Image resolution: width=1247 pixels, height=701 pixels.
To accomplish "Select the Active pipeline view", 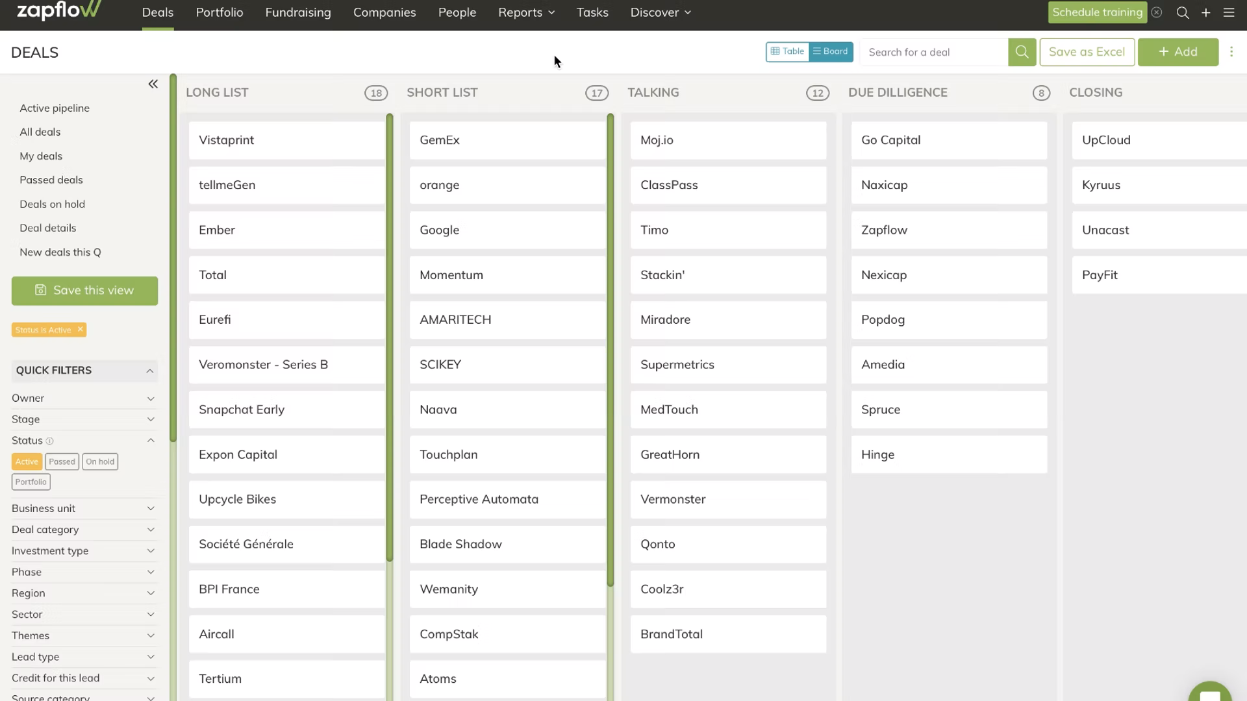I will (55, 108).
